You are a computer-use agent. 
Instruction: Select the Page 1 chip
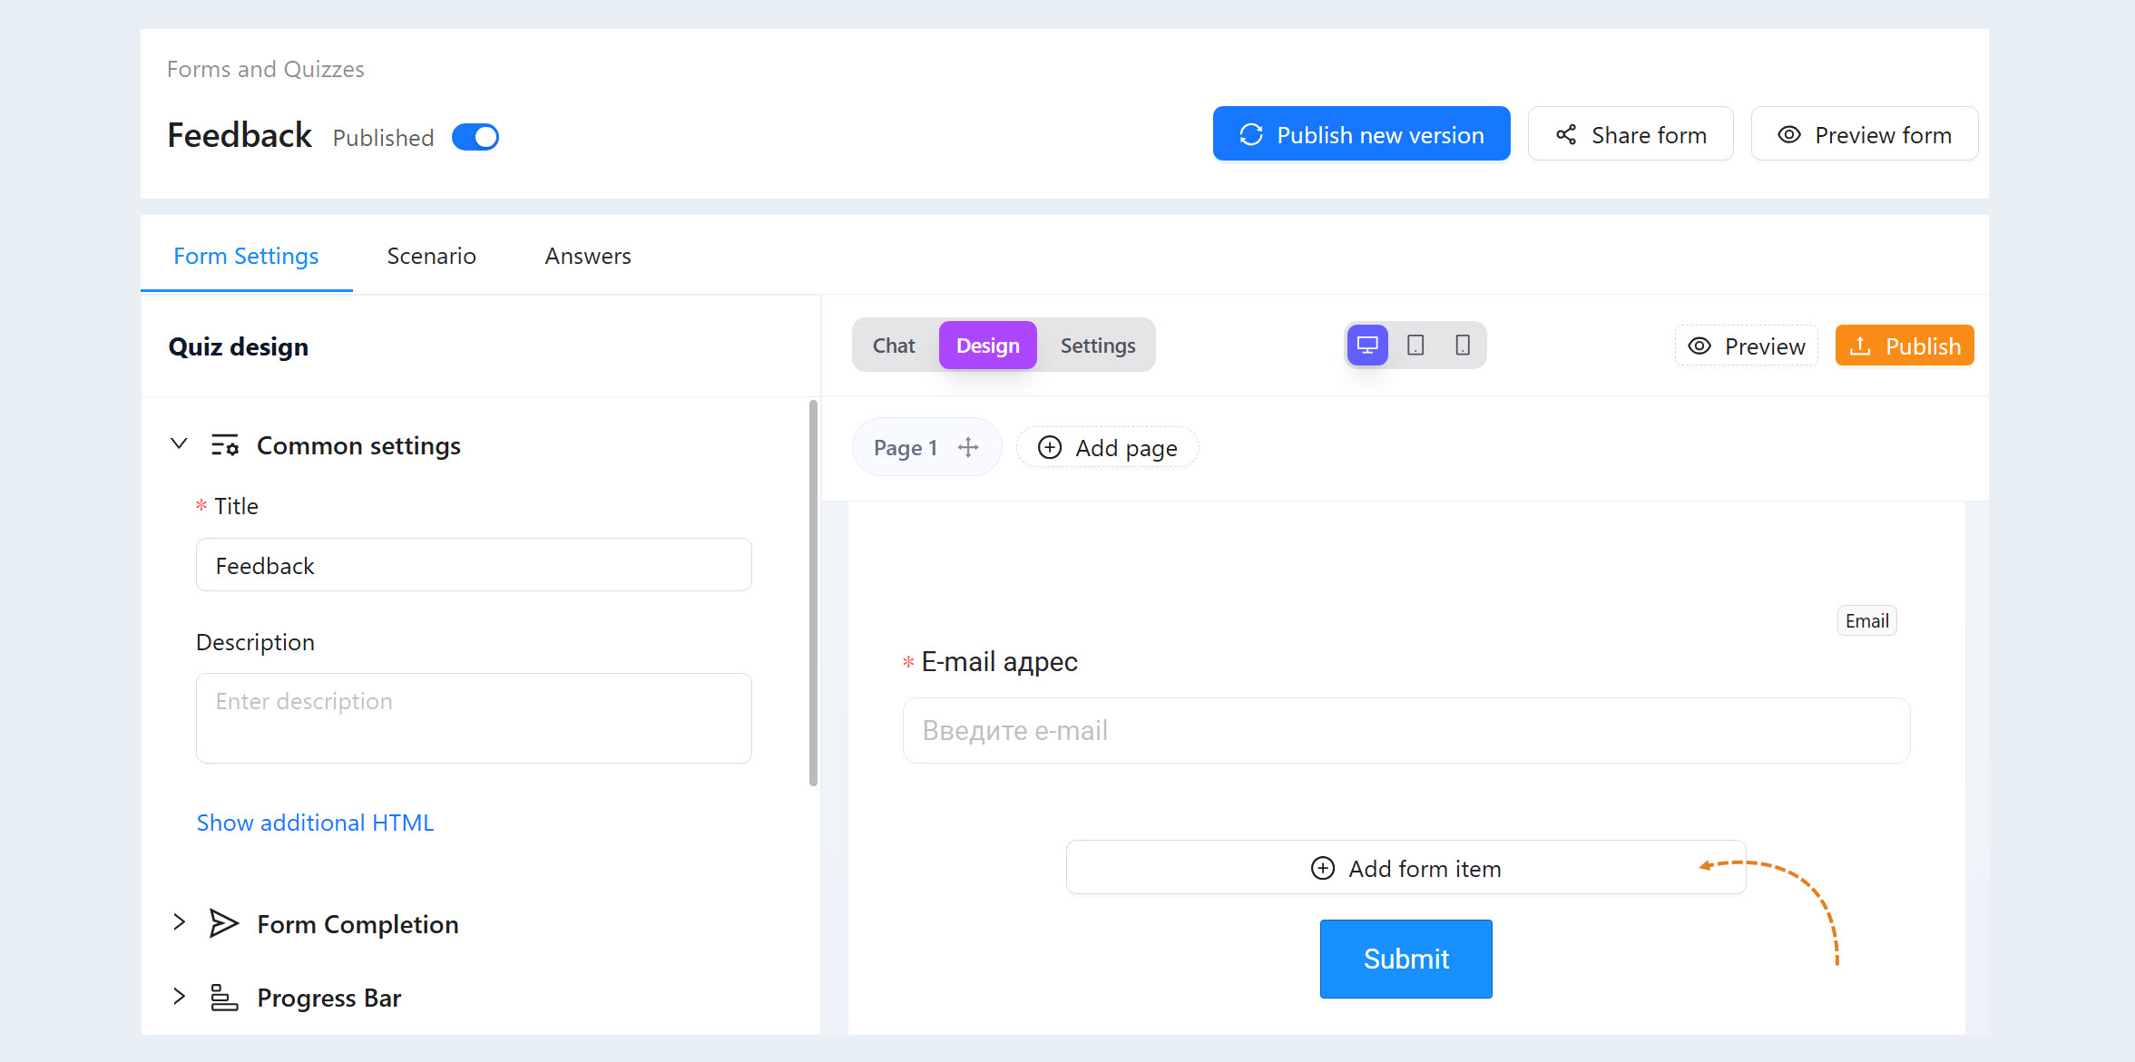(x=926, y=447)
